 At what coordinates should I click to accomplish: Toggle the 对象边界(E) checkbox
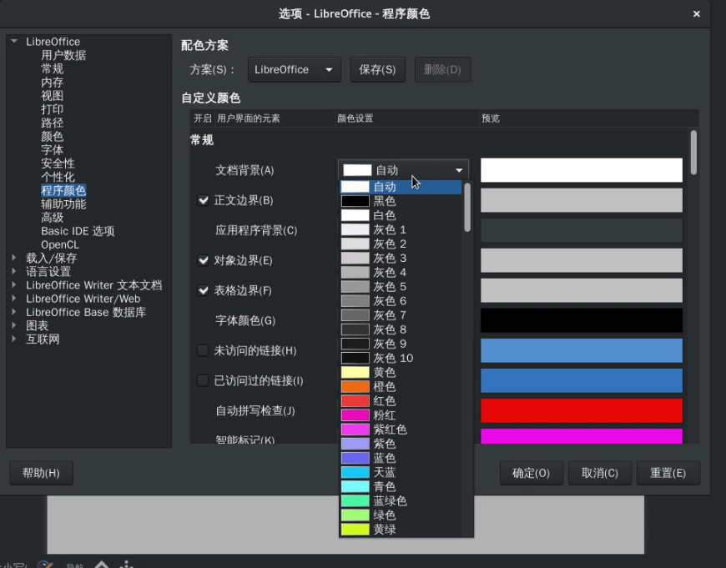[203, 260]
